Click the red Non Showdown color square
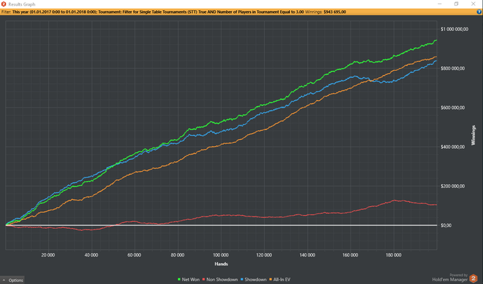 [x=204, y=279]
